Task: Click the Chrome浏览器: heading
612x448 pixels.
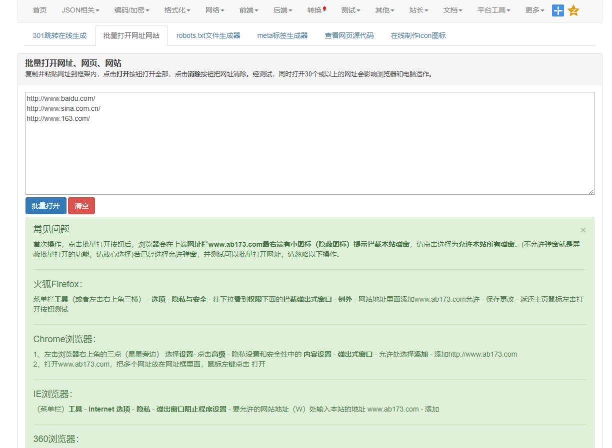Action: 64,339
